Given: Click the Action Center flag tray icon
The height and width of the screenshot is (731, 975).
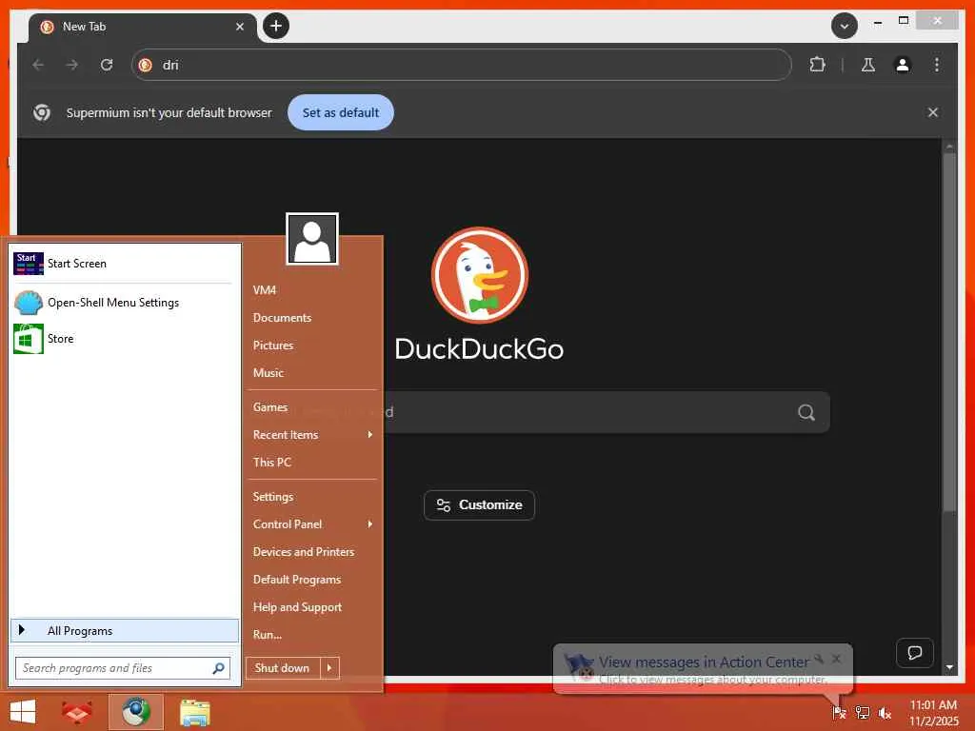Looking at the screenshot, I should pos(839,712).
